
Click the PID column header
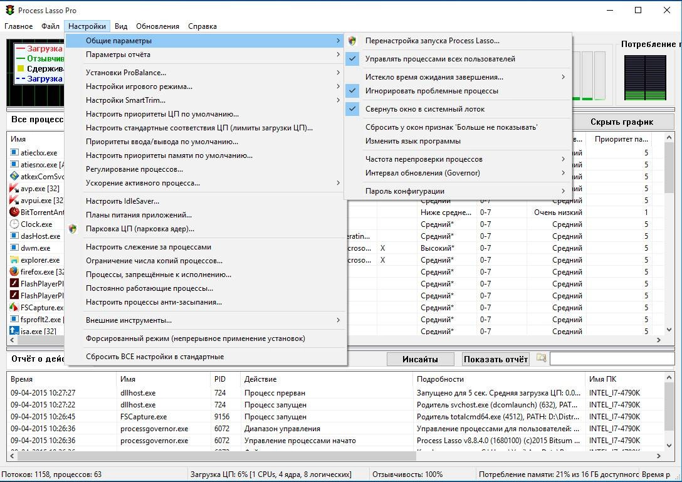click(225, 379)
